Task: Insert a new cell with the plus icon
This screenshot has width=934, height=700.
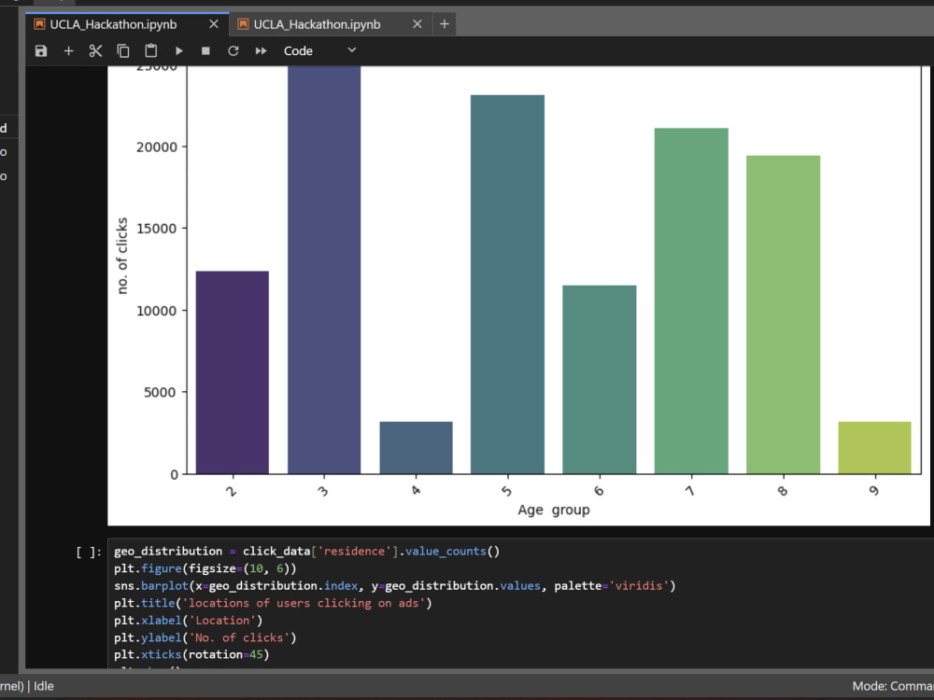Action: (x=68, y=51)
